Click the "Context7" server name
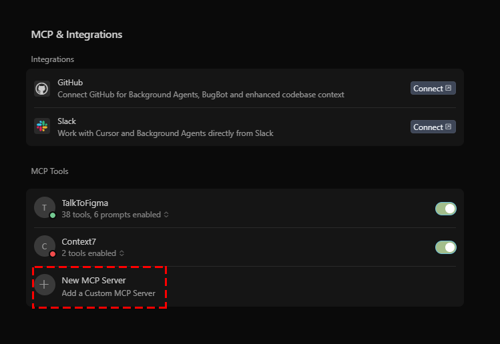The height and width of the screenshot is (344, 500). 79,242
